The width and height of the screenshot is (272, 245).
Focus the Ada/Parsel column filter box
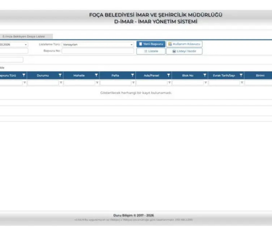[152, 83]
